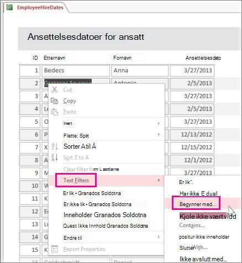Open the Text Filters submenu
The height and width of the screenshot is (263, 242).
point(76,180)
